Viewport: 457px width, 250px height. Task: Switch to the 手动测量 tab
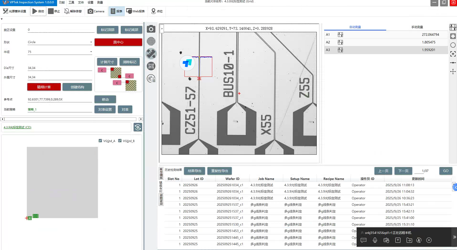click(x=417, y=27)
